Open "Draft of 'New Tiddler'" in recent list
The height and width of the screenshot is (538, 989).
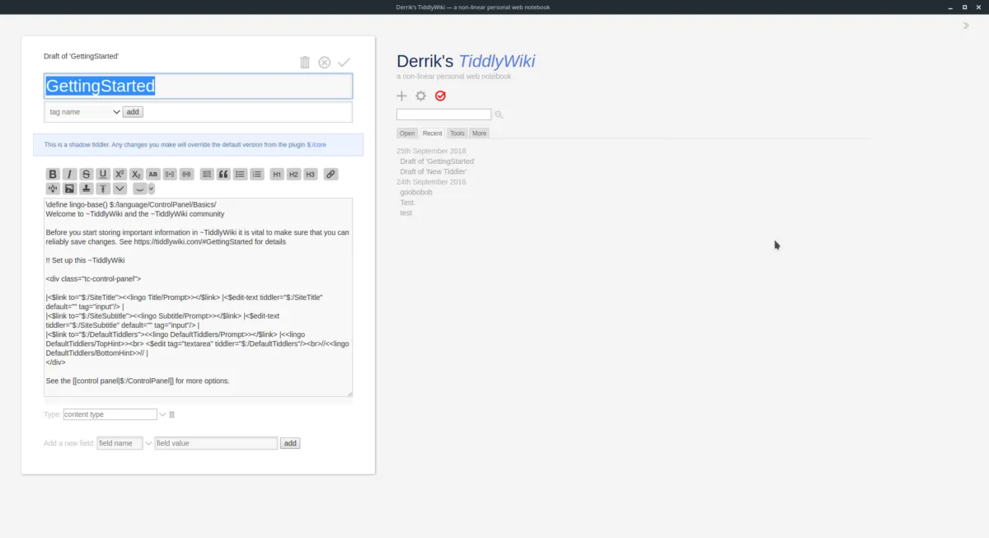click(x=434, y=171)
